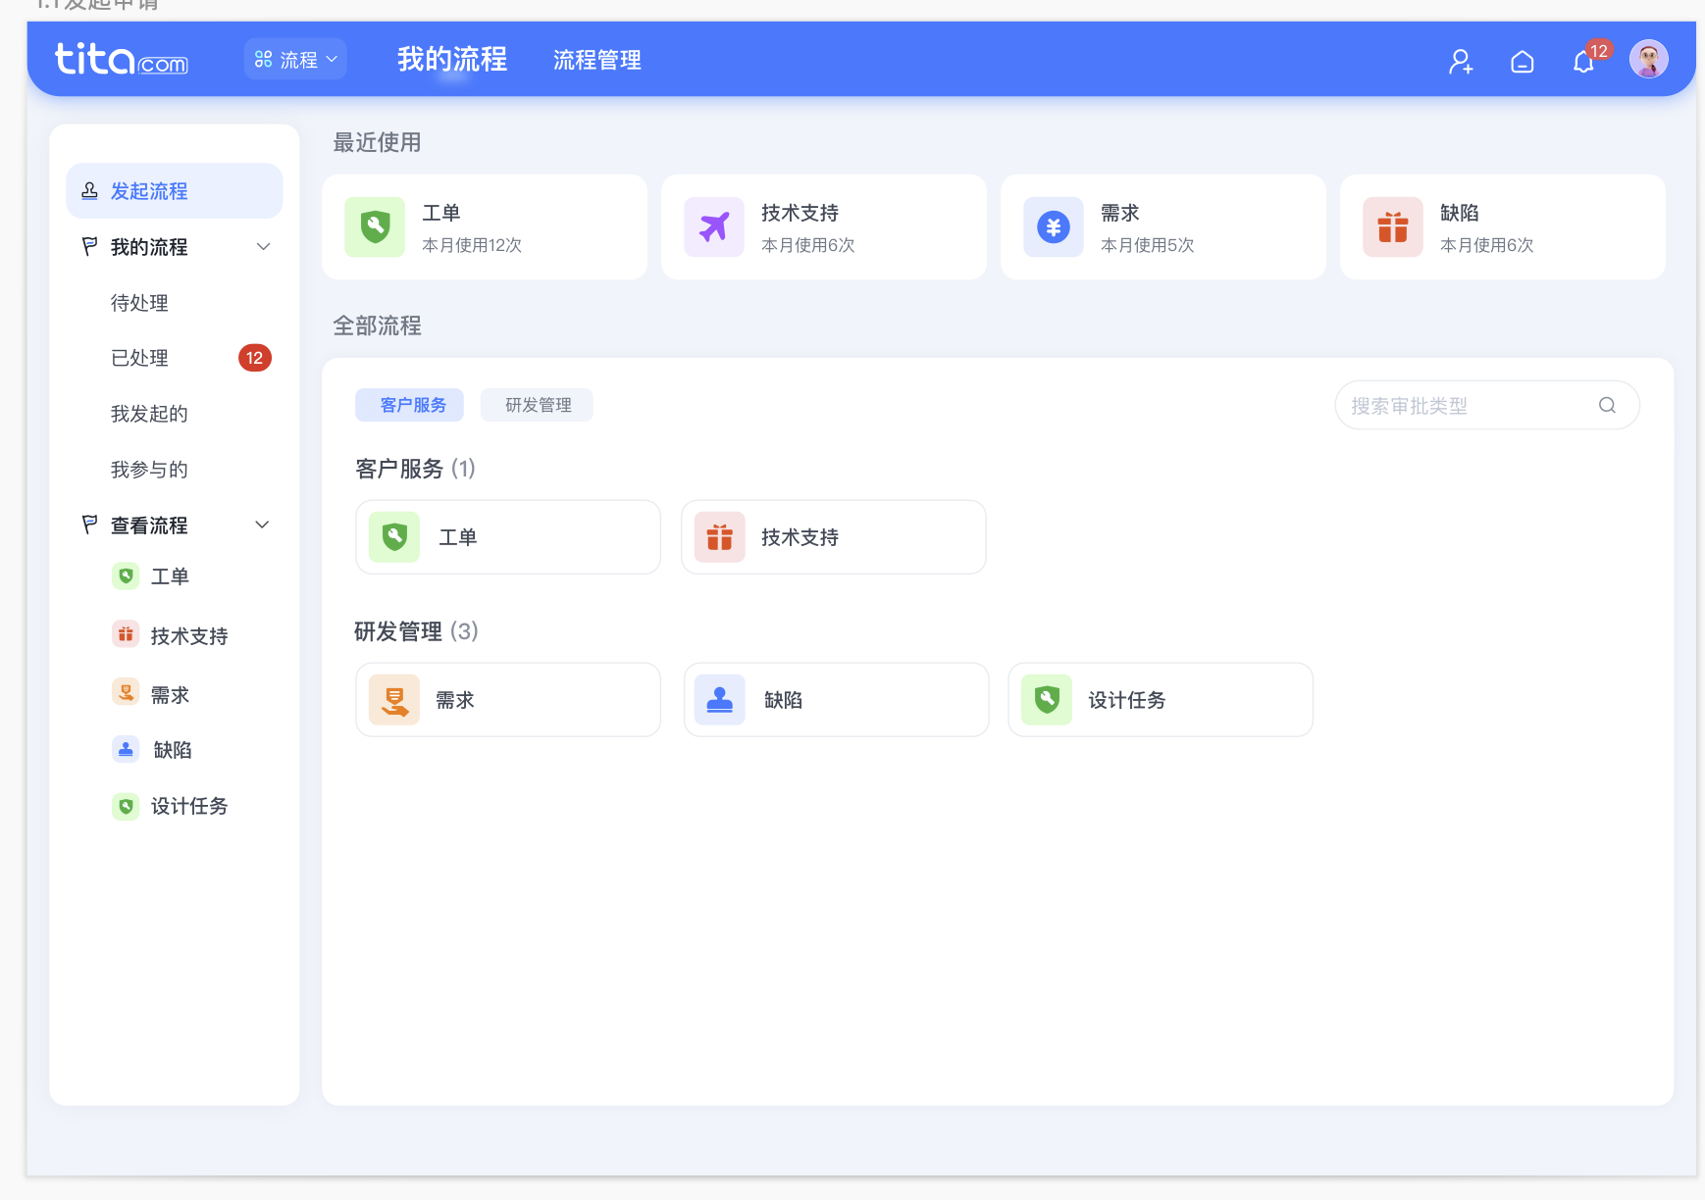
Task: Click the home icon in the top bar
Action: (1523, 61)
